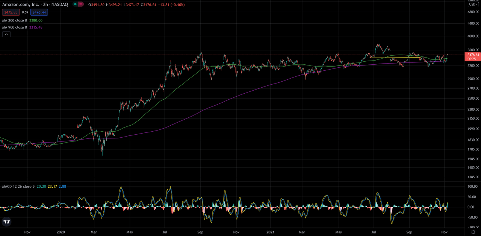
Task: Click the pink data-mode wave indicator
Action: pyautogui.click(x=81, y=5)
